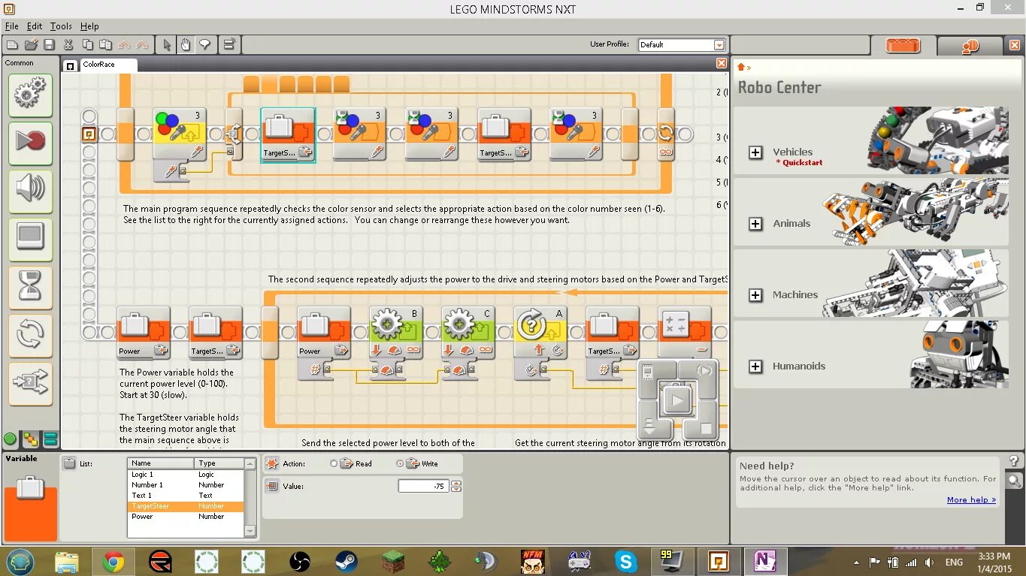
Task: Paste using the clipboard toolbar icon
Action: [x=105, y=45]
